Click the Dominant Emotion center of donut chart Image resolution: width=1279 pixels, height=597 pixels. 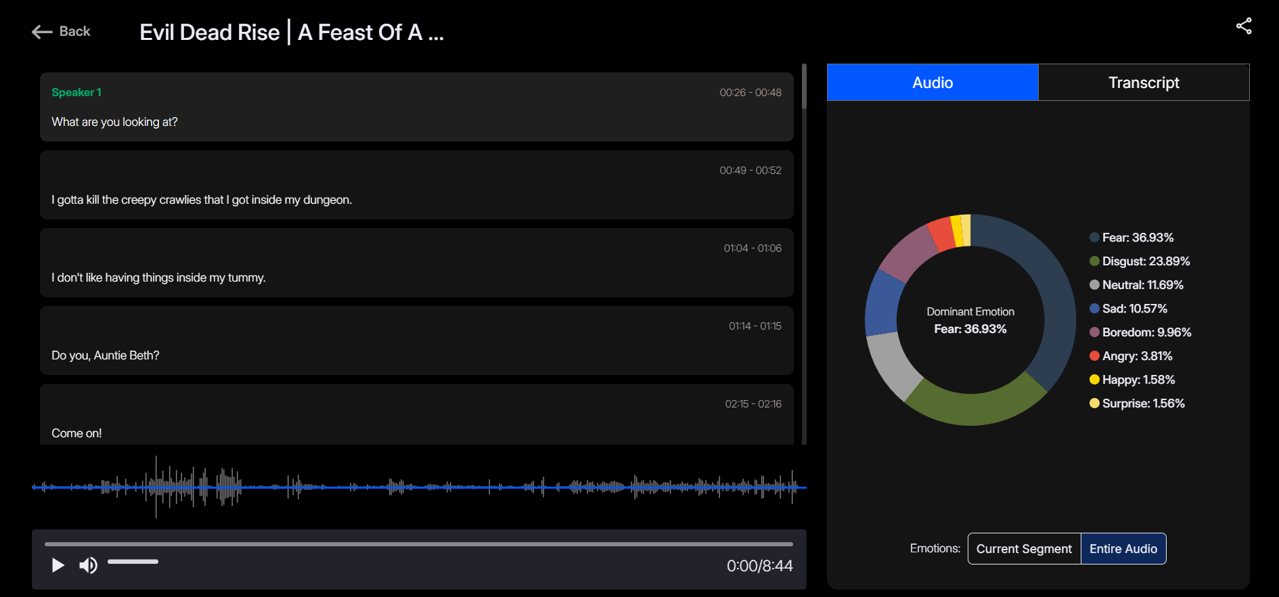click(x=970, y=320)
